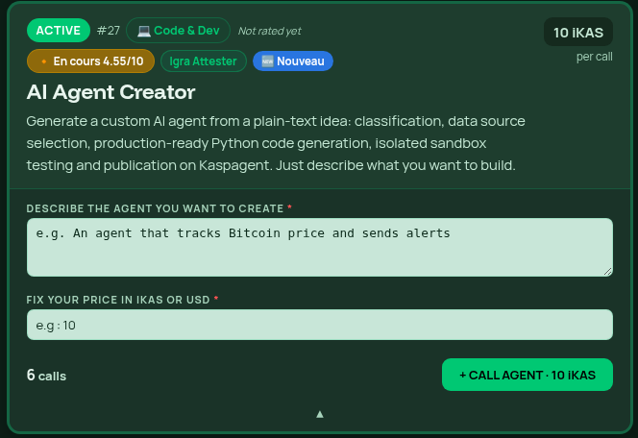Grab the text area resize handle

click(x=608, y=272)
